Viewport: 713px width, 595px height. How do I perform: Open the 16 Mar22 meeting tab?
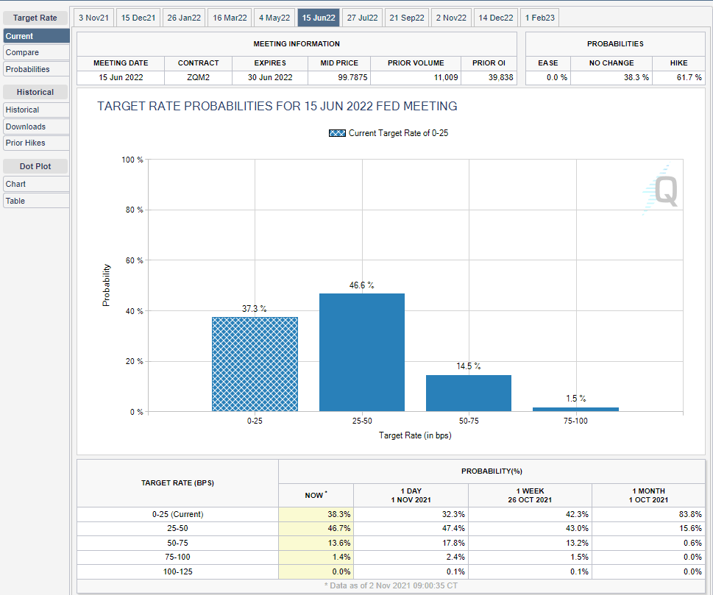point(230,18)
